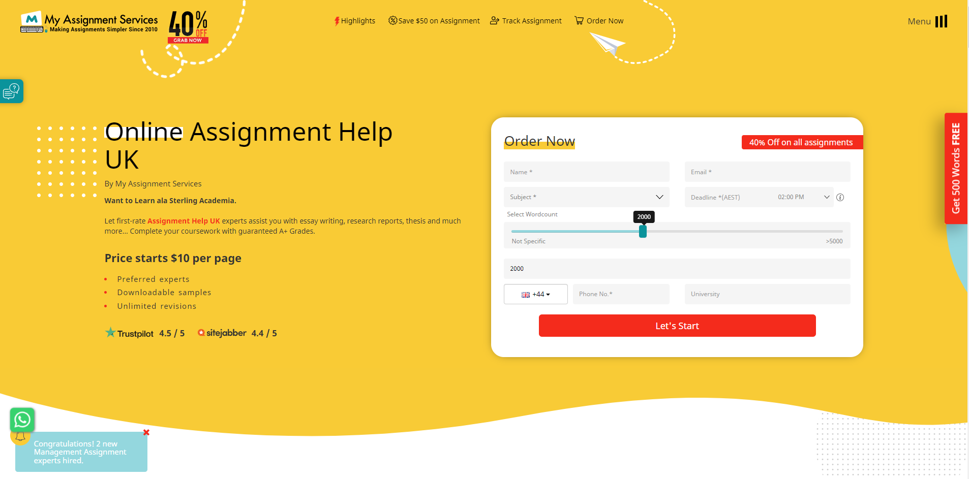
Task: Click the wordcount field showing 2000
Action: (677, 269)
